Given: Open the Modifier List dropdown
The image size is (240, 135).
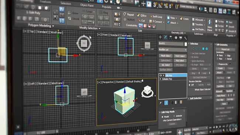Looking at the screenshot, I should 173,50.
